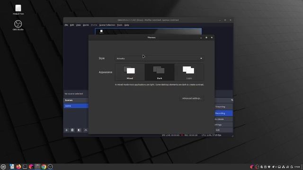Click the Studio Mode button in OBS

[223, 119]
